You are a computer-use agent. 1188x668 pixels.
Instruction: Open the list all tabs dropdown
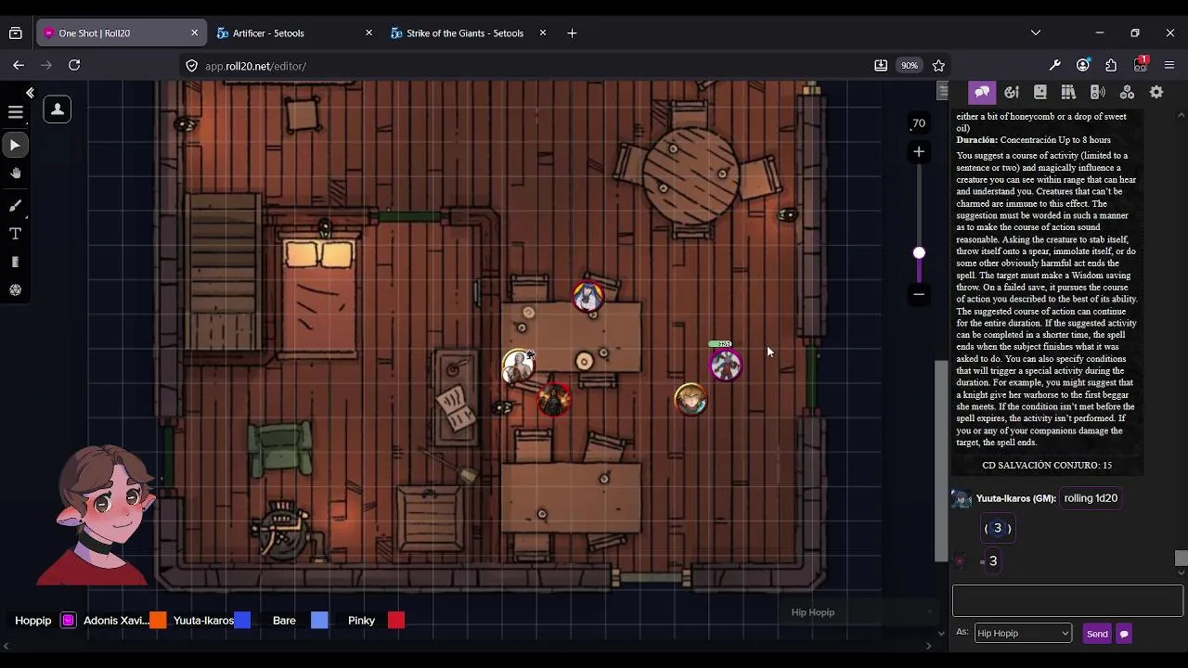click(x=1036, y=33)
